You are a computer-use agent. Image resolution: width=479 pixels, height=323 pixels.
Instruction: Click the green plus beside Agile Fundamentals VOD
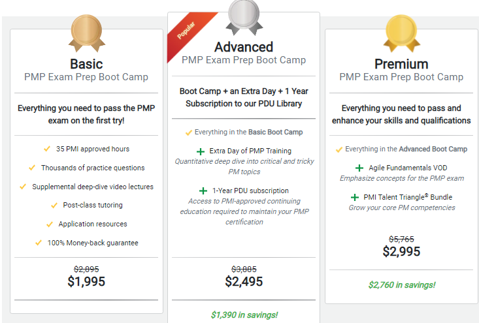[360, 168]
